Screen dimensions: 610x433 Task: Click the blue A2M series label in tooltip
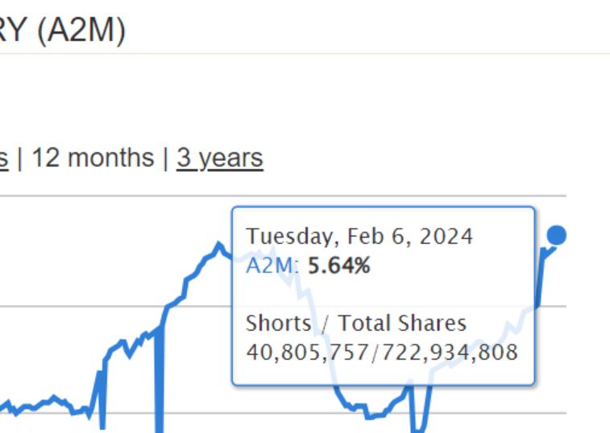click(271, 266)
